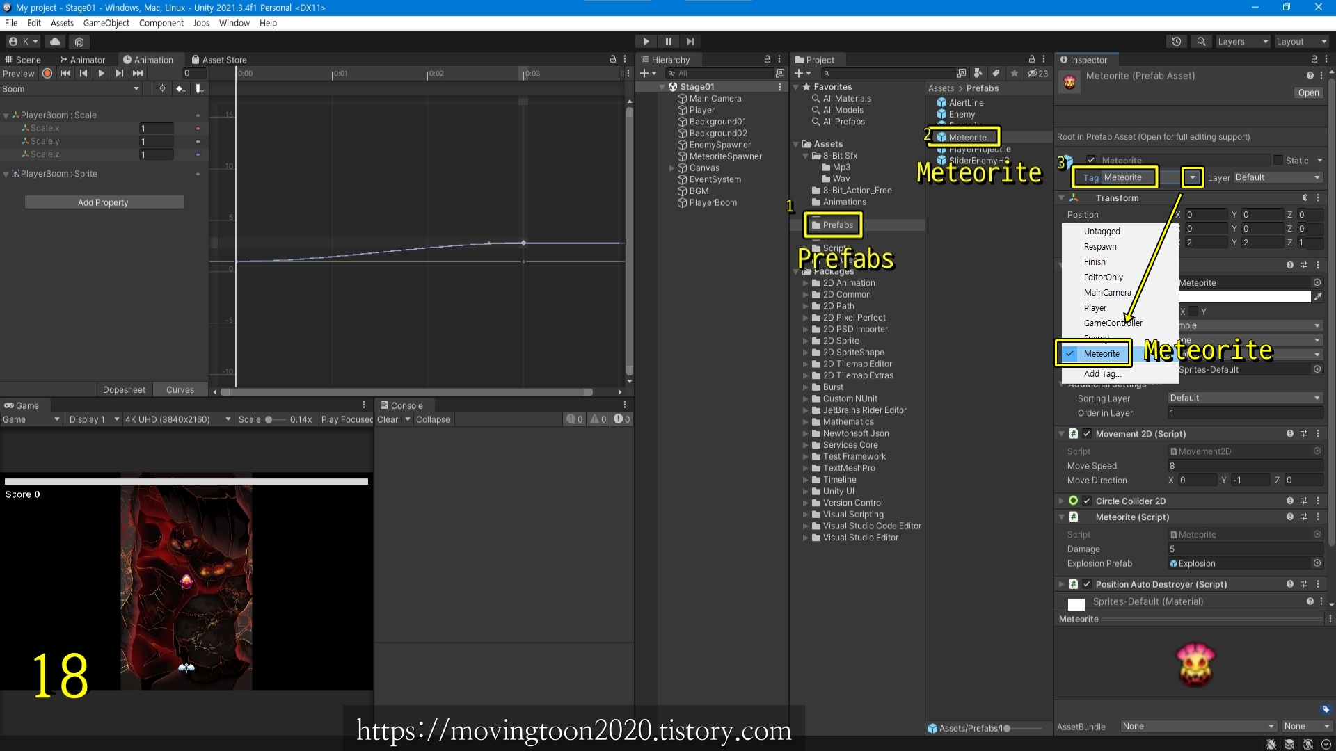Switch to Dopesheet view

(125, 390)
